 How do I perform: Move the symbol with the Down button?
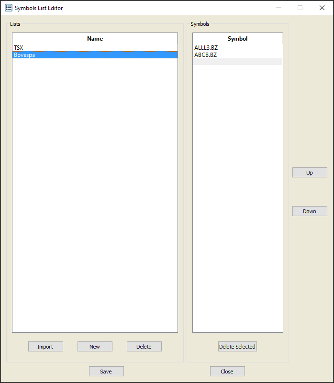pyautogui.click(x=310, y=211)
